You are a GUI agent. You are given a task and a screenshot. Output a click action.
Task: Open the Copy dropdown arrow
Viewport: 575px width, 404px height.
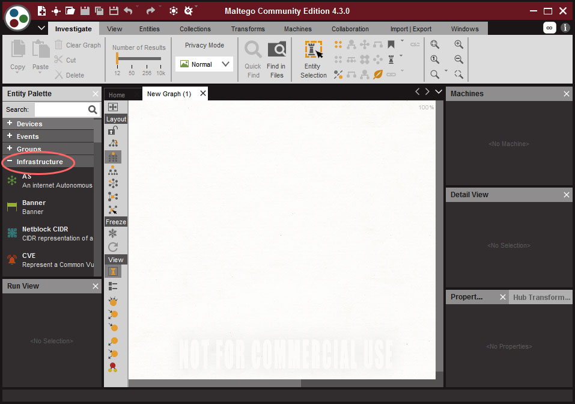(x=17, y=72)
